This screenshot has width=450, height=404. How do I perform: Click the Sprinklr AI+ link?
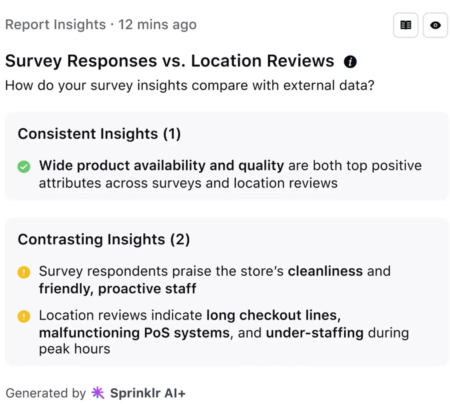148,392
